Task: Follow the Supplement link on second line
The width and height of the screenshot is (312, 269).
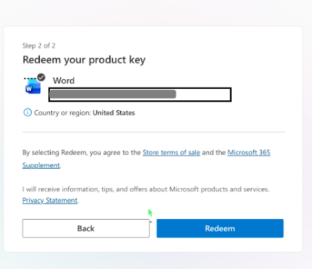Action: [41, 166]
